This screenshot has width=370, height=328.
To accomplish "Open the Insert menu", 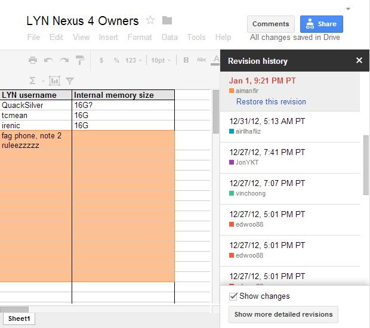I will (108, 37).
